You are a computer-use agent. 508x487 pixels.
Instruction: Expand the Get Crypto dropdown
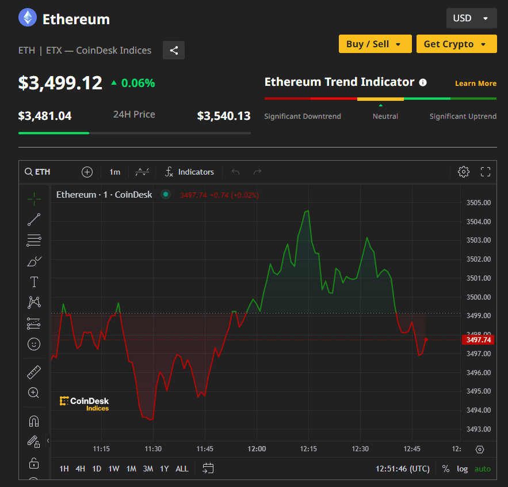456,44
